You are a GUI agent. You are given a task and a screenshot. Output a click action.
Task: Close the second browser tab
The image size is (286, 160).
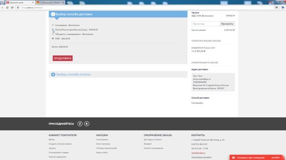[x=63, y=3]
